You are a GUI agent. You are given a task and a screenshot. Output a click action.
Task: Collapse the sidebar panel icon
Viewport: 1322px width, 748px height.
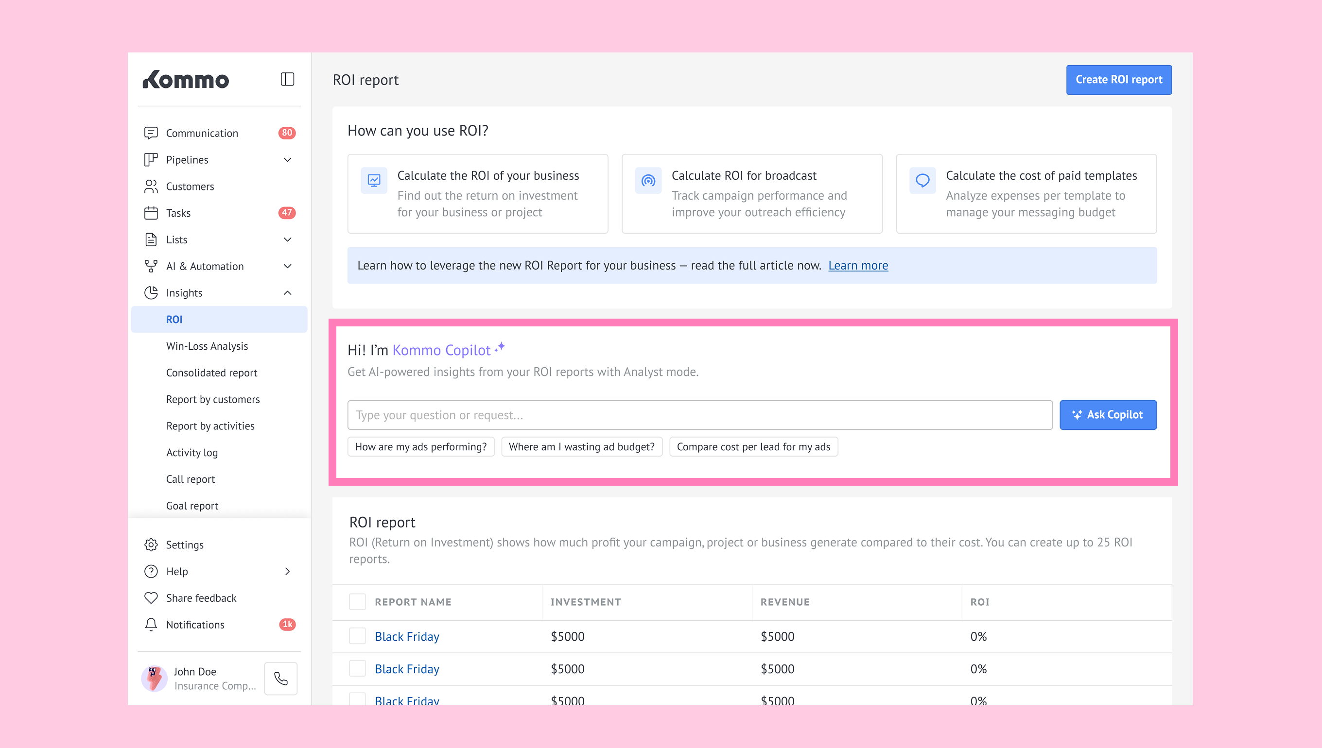point(287,79)
